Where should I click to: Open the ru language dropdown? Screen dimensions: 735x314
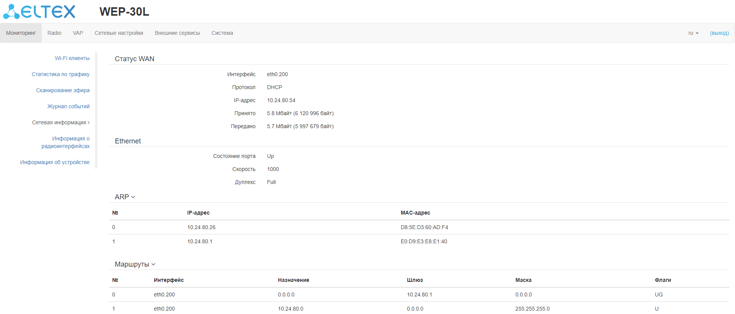click(x=693, y=33)
